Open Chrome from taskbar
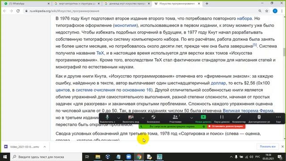This screenshot has height=161, width=286. click(x=139, y=157)
